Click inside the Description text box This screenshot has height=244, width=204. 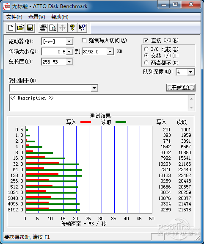coord(99,103)
